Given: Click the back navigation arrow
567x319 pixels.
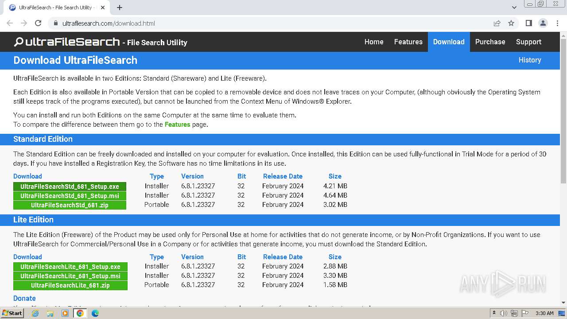Looking at the screenshot, I should [x=10, y=23].
